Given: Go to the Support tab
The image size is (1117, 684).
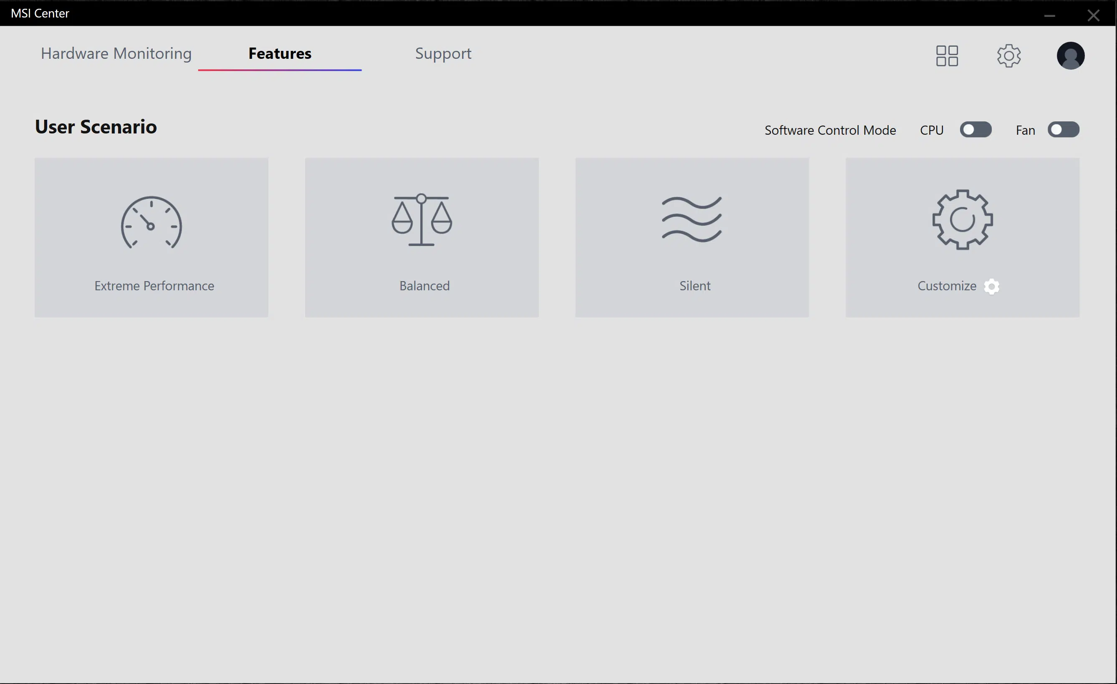Looking at the screenshot, I should coord(443,53).
